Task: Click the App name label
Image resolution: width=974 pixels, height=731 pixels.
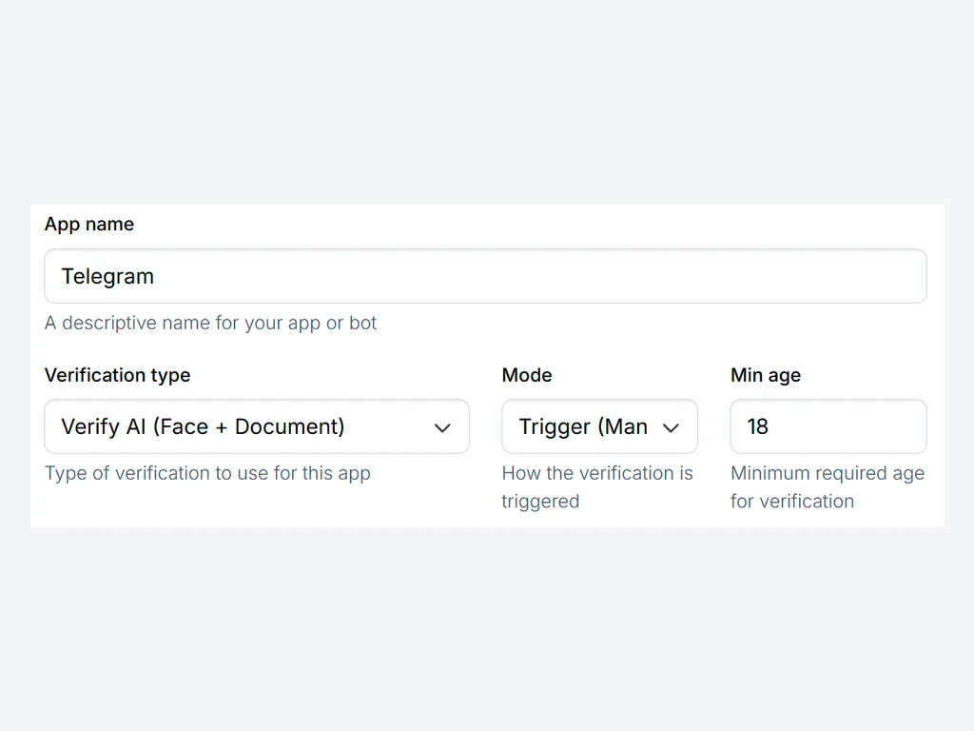Action: point(88,224)
